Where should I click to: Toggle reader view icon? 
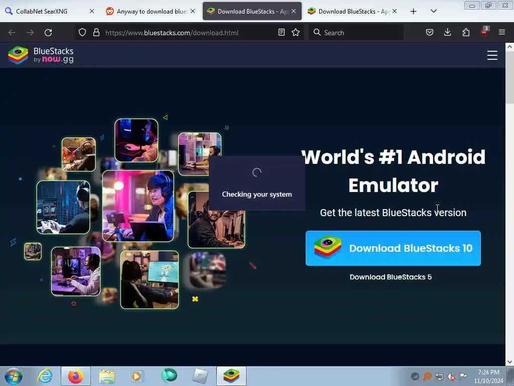[281, 32]
